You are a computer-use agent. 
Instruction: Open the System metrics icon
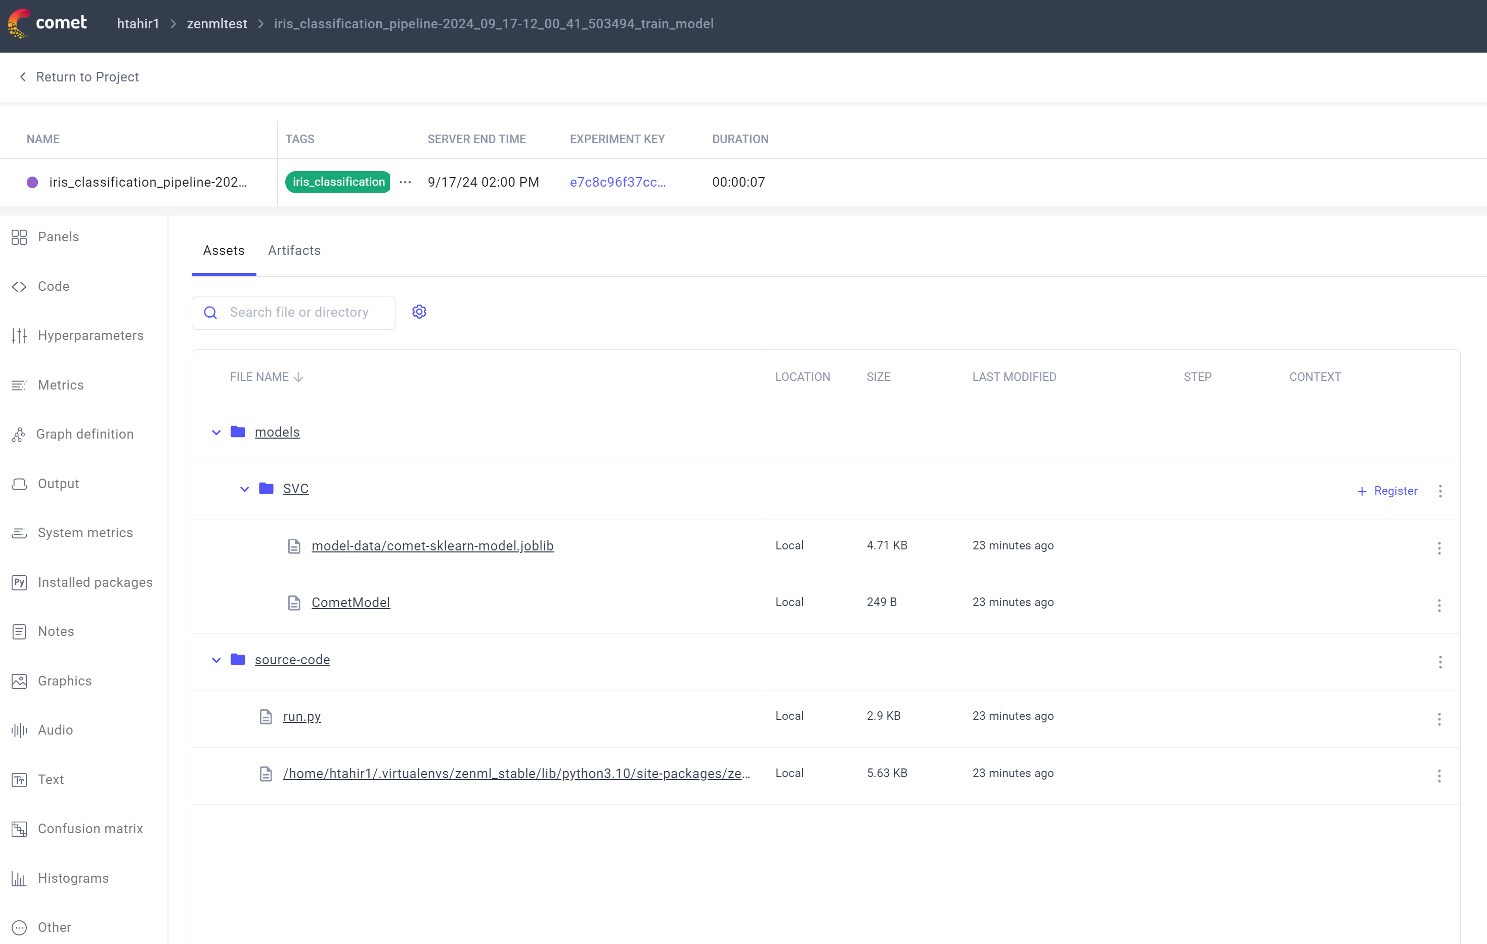[x=19, y=533]
